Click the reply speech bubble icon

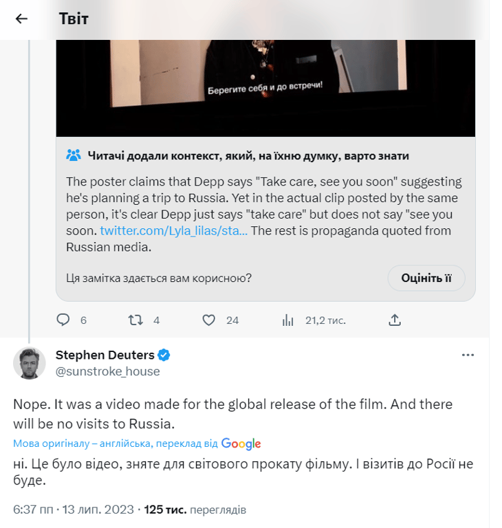pyautogui.click(x=63, y=320)
